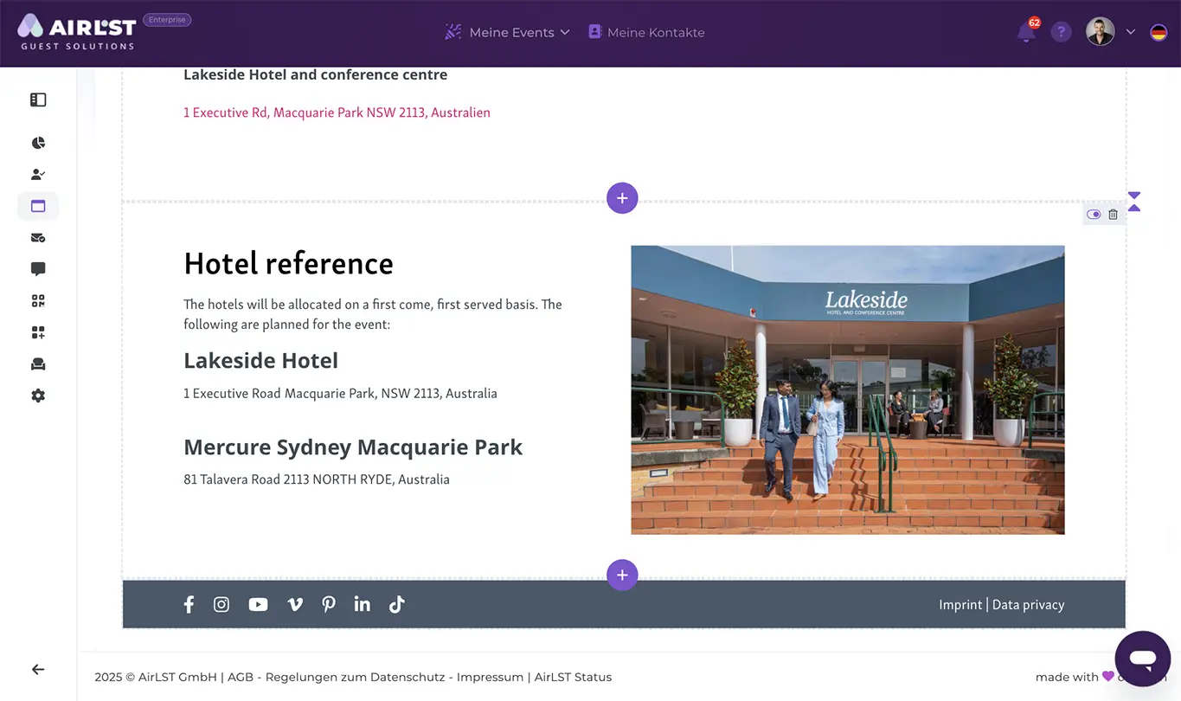1181x701 pixels.
Task: Click the Pinterest icon in footer
Action: click(329, 604)
